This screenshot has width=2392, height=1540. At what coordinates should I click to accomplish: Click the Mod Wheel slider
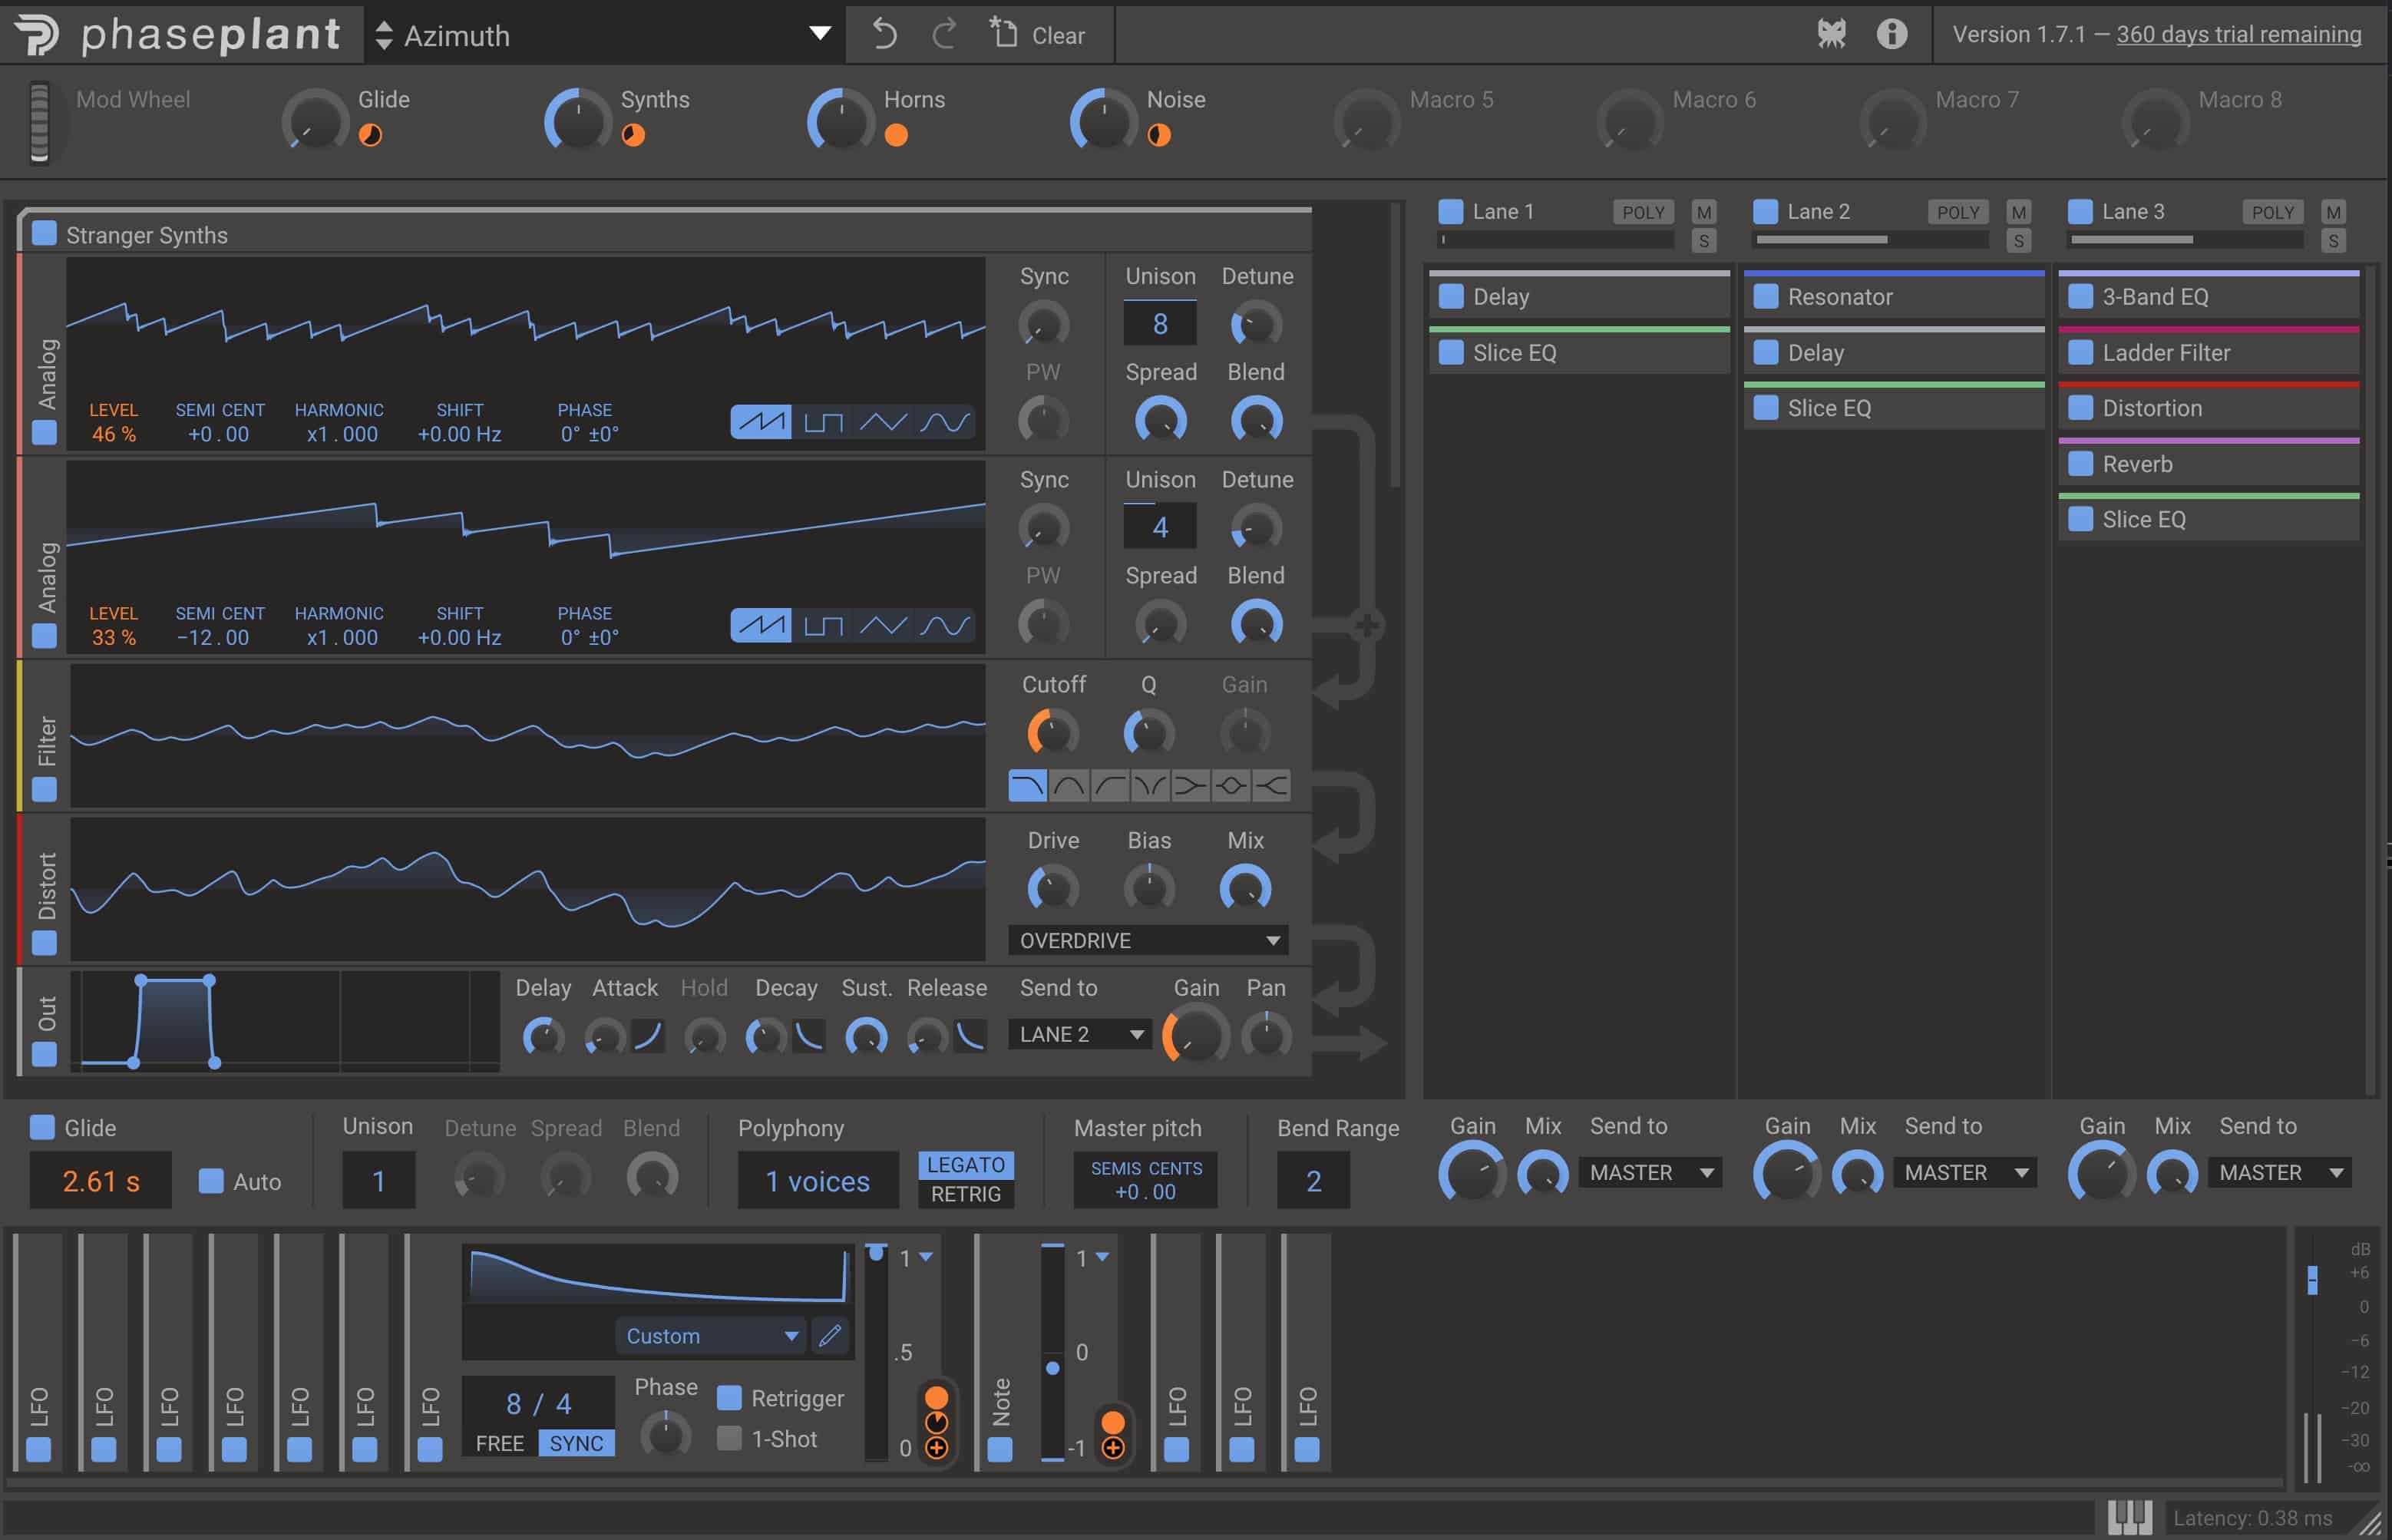click(39, 122)
